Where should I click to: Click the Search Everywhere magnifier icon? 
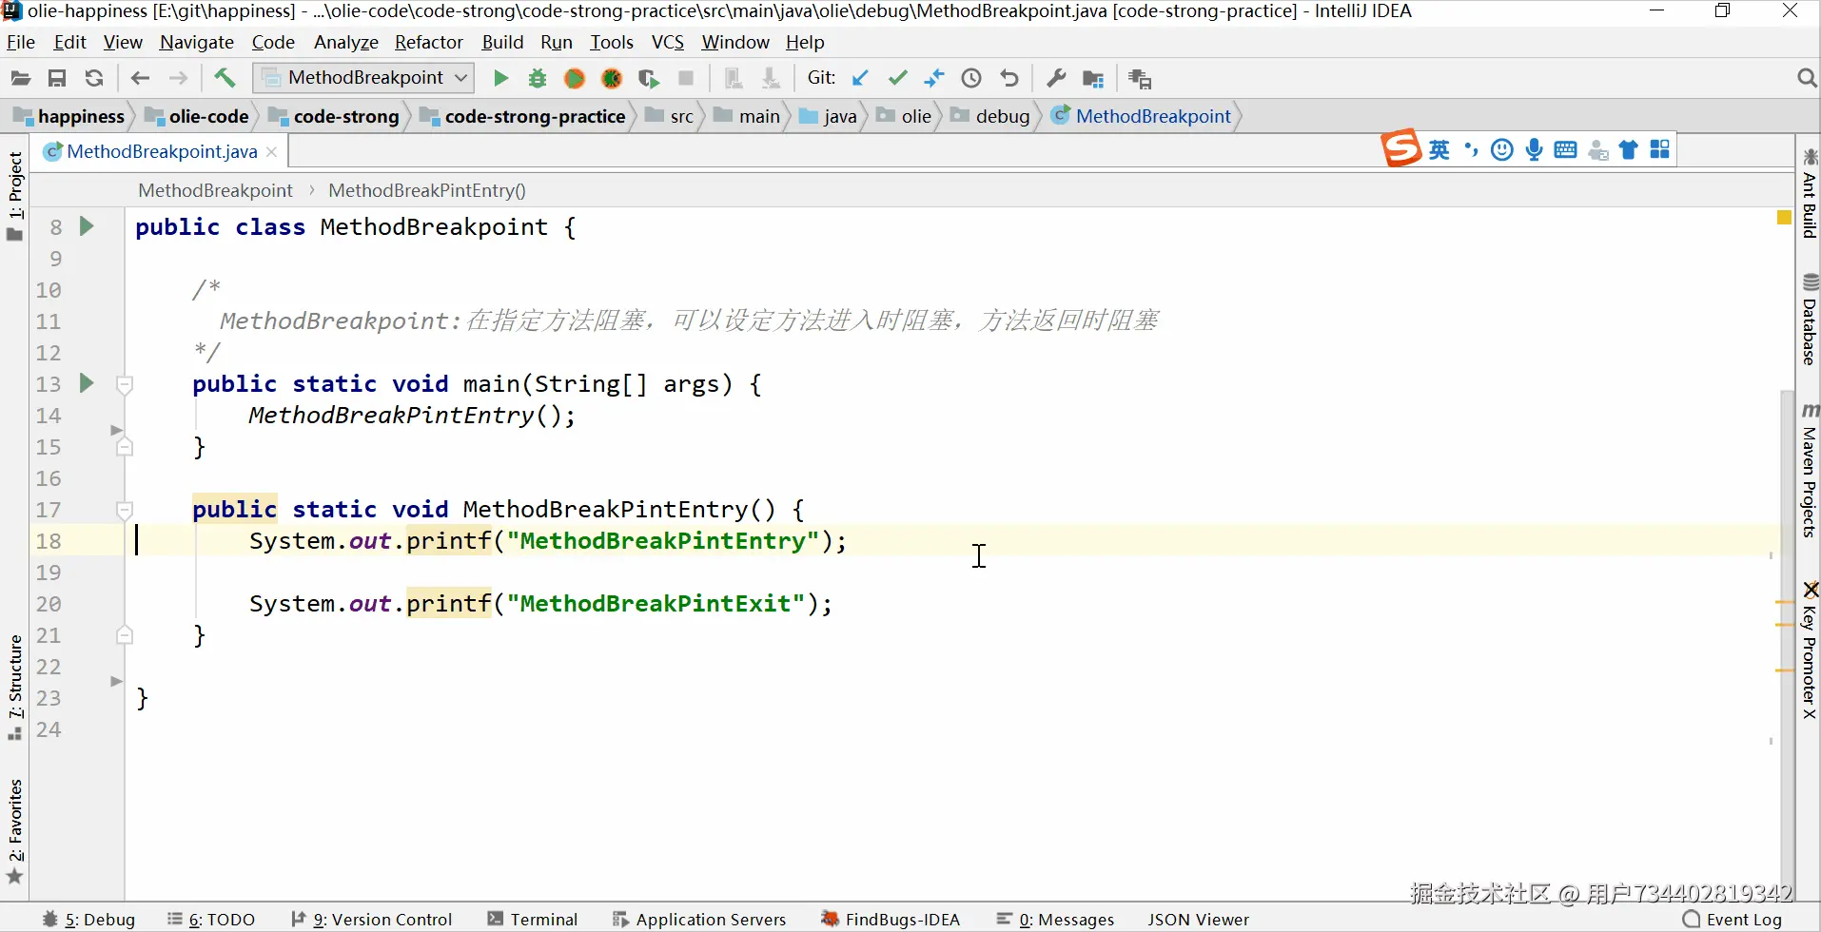tap(1807, 78)
